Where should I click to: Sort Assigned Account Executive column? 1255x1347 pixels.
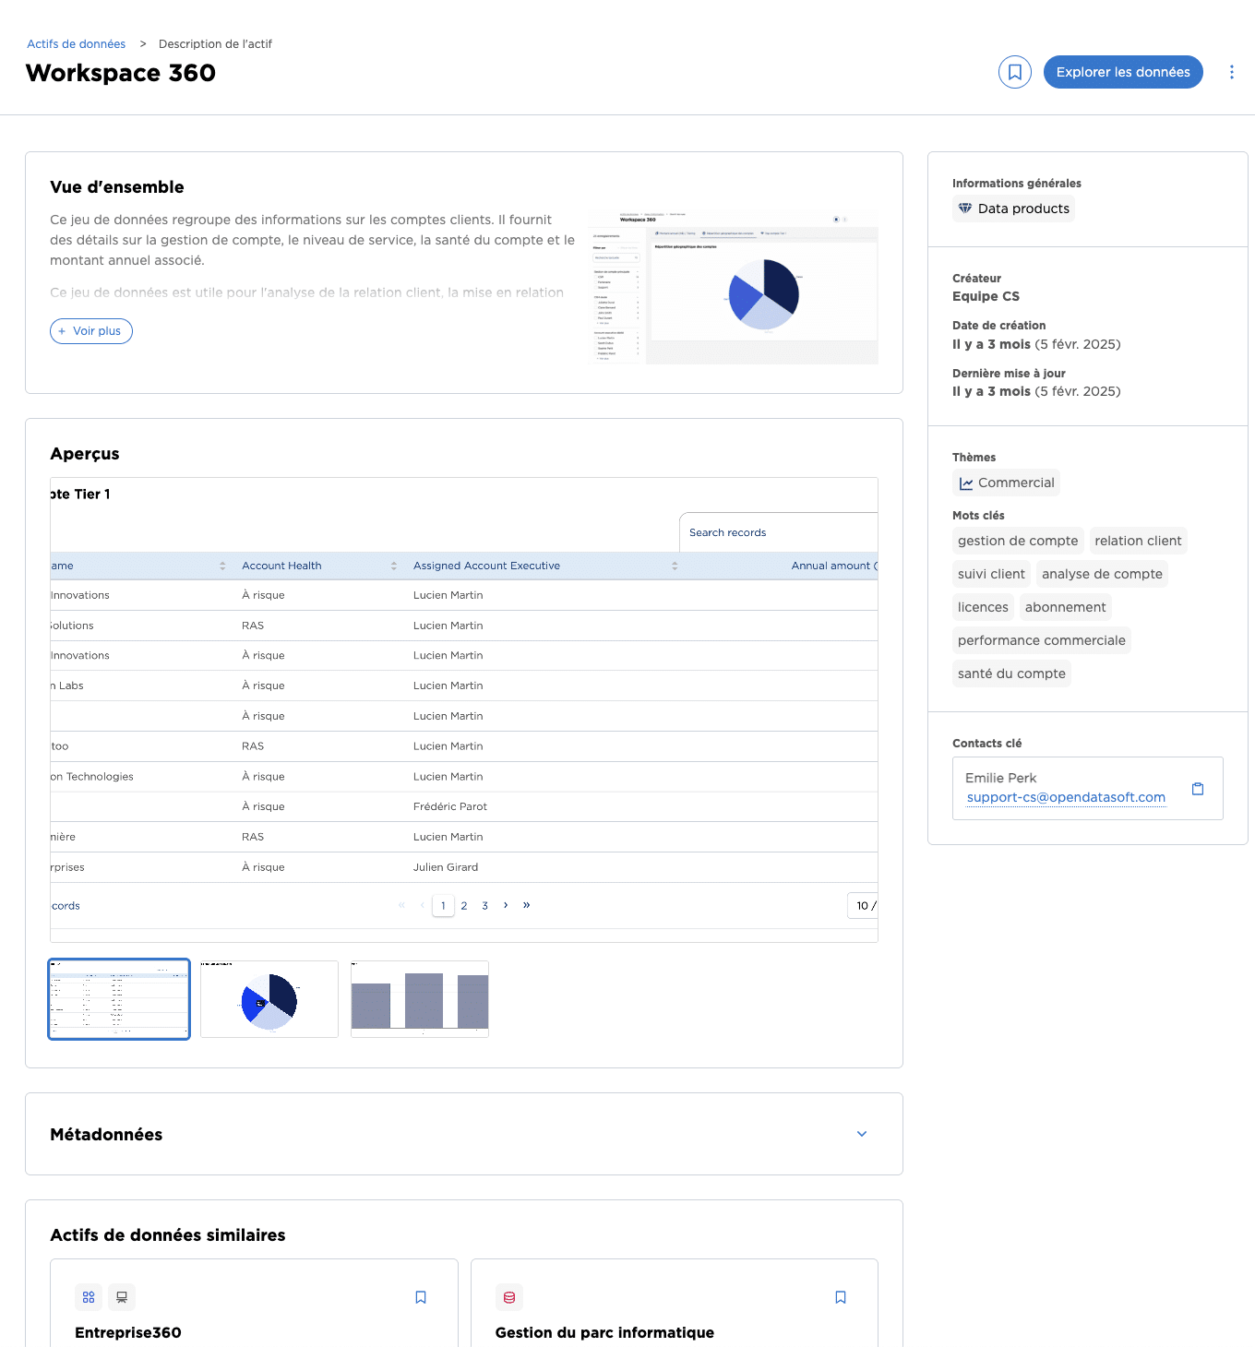(675, 566)
